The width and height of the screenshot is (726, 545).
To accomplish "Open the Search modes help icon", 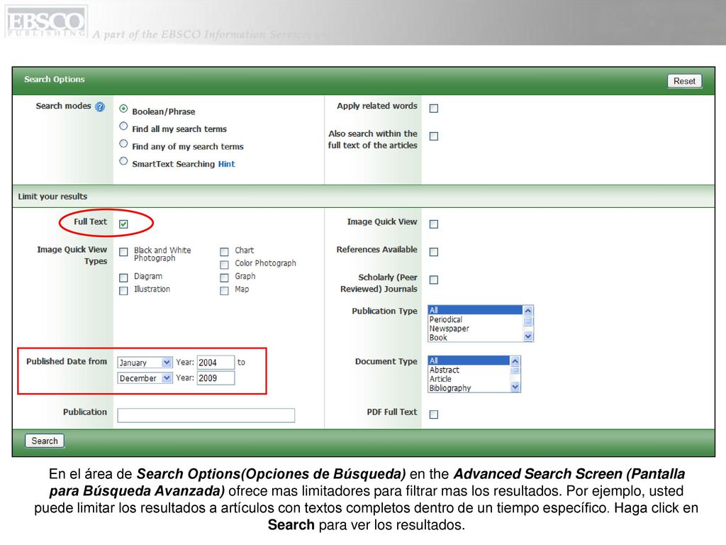I will [x=99, y=106].
